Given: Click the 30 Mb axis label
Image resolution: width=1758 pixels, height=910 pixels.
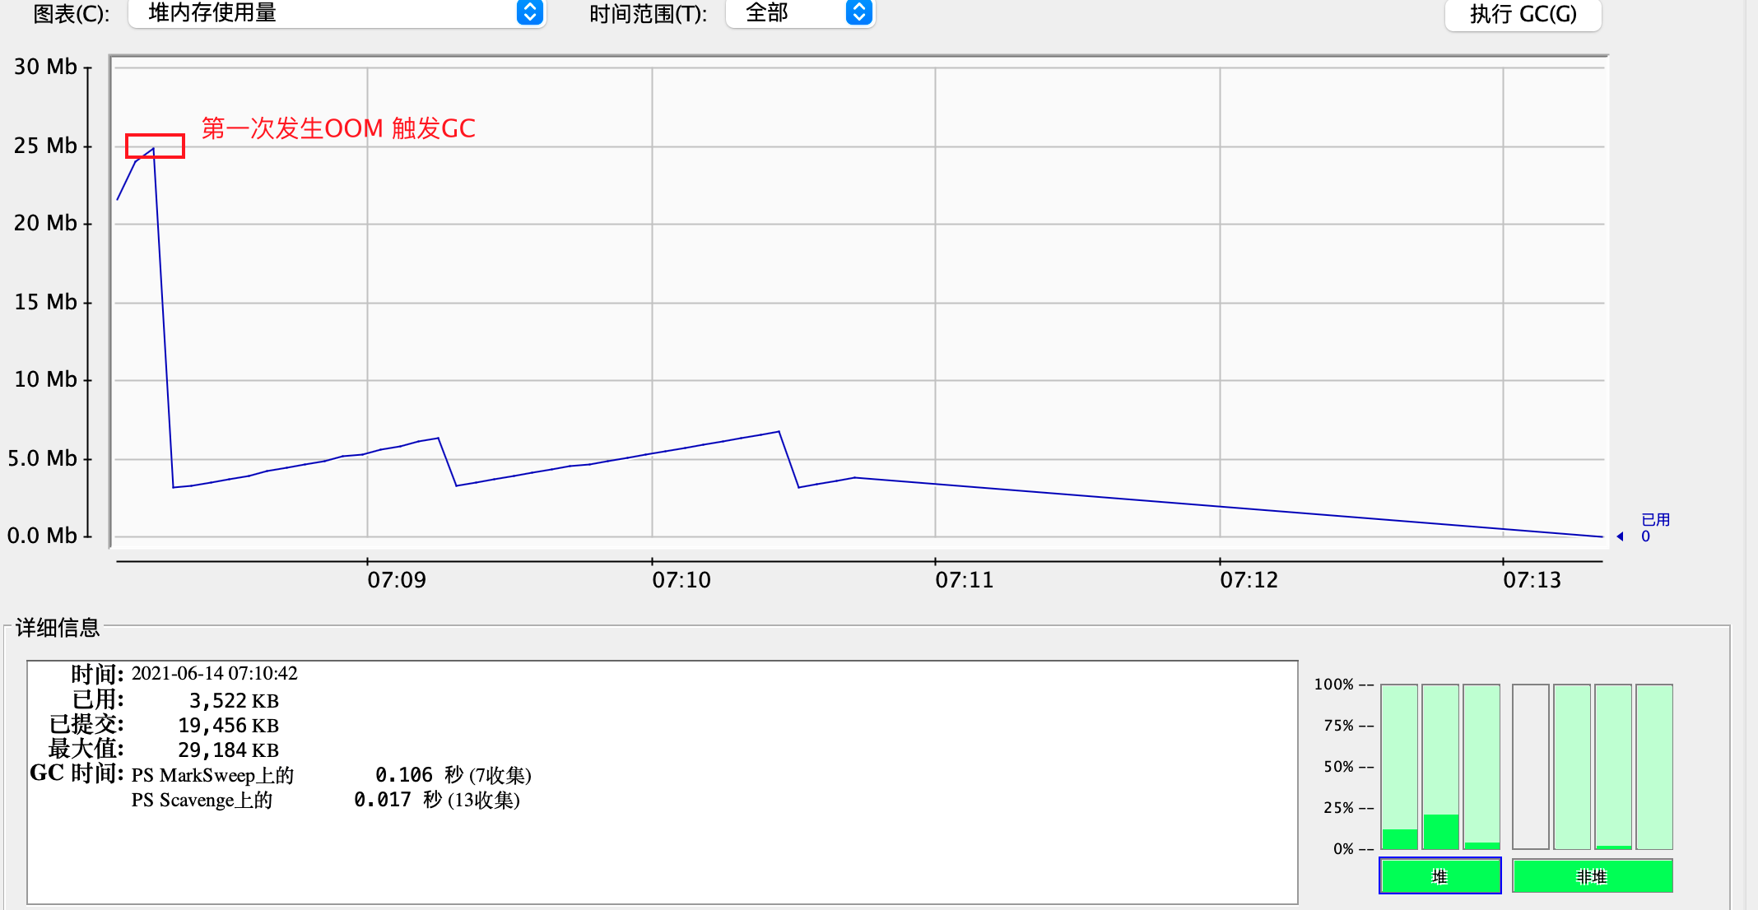Looking at the screenshot, I should pos(45,67).
